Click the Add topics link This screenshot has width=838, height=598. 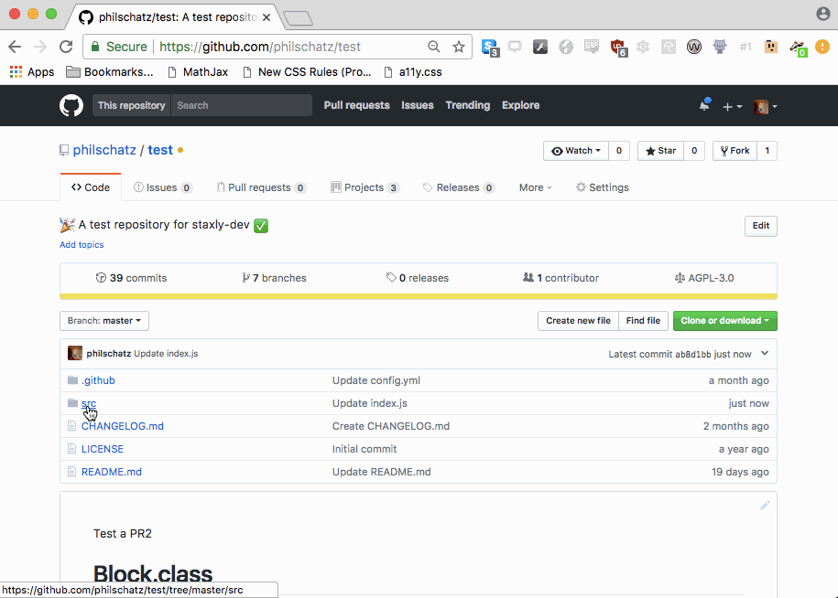(x=82, y=245)
